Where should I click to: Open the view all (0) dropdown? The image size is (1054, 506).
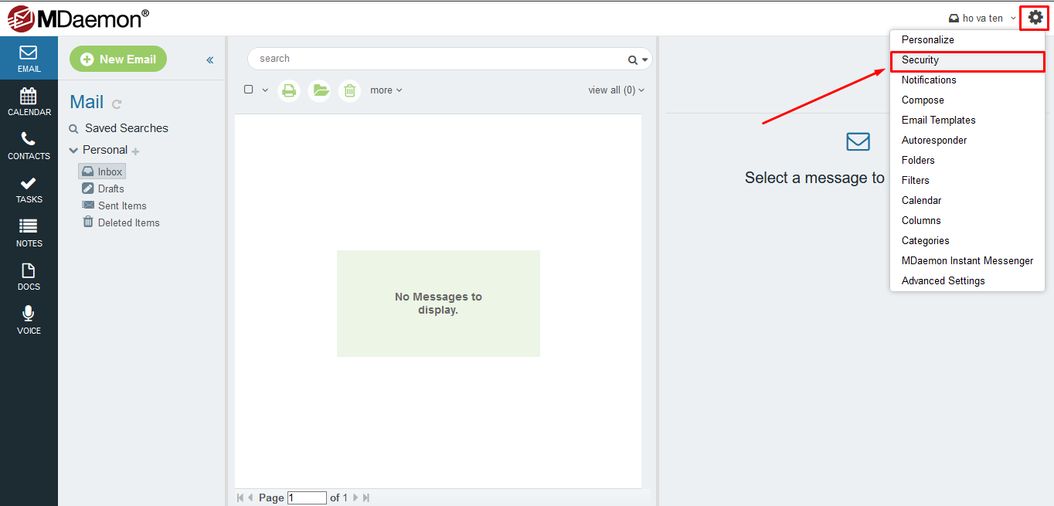click(x=616, y=90)
